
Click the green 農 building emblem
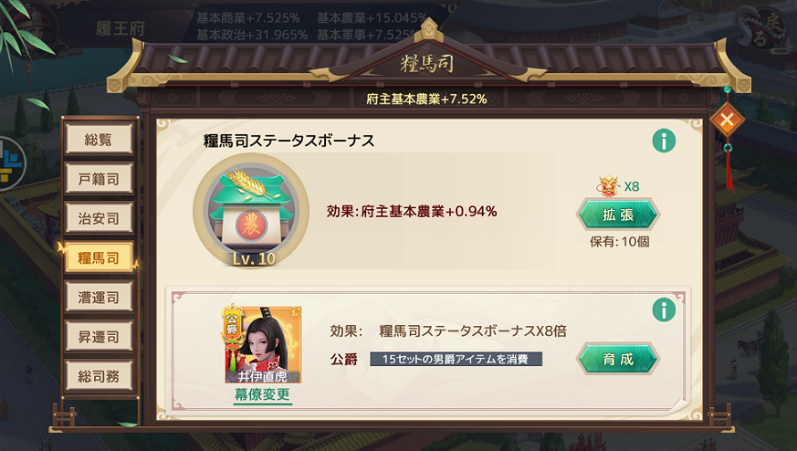coord(251,210)
